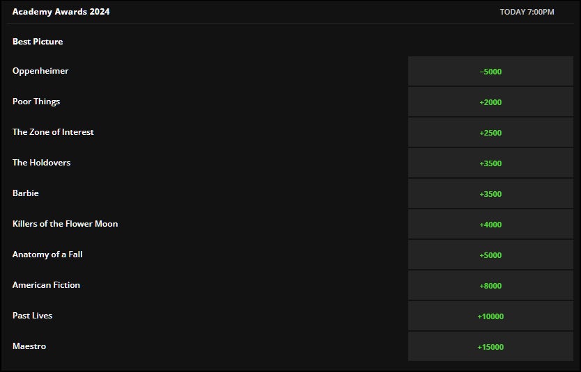The height and width of the screenshot is (372, 581).
Task: Choose The Zone of Interest +2500 odds
Action: pos(490,133)
